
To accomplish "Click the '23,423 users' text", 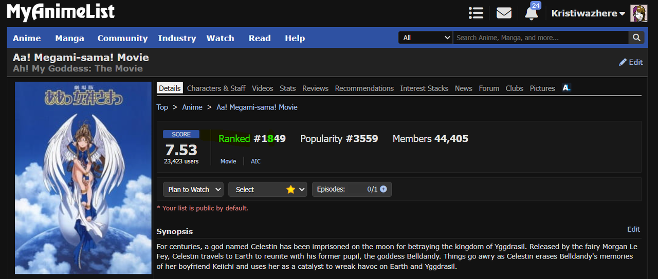I will click(x=181, y=161).
